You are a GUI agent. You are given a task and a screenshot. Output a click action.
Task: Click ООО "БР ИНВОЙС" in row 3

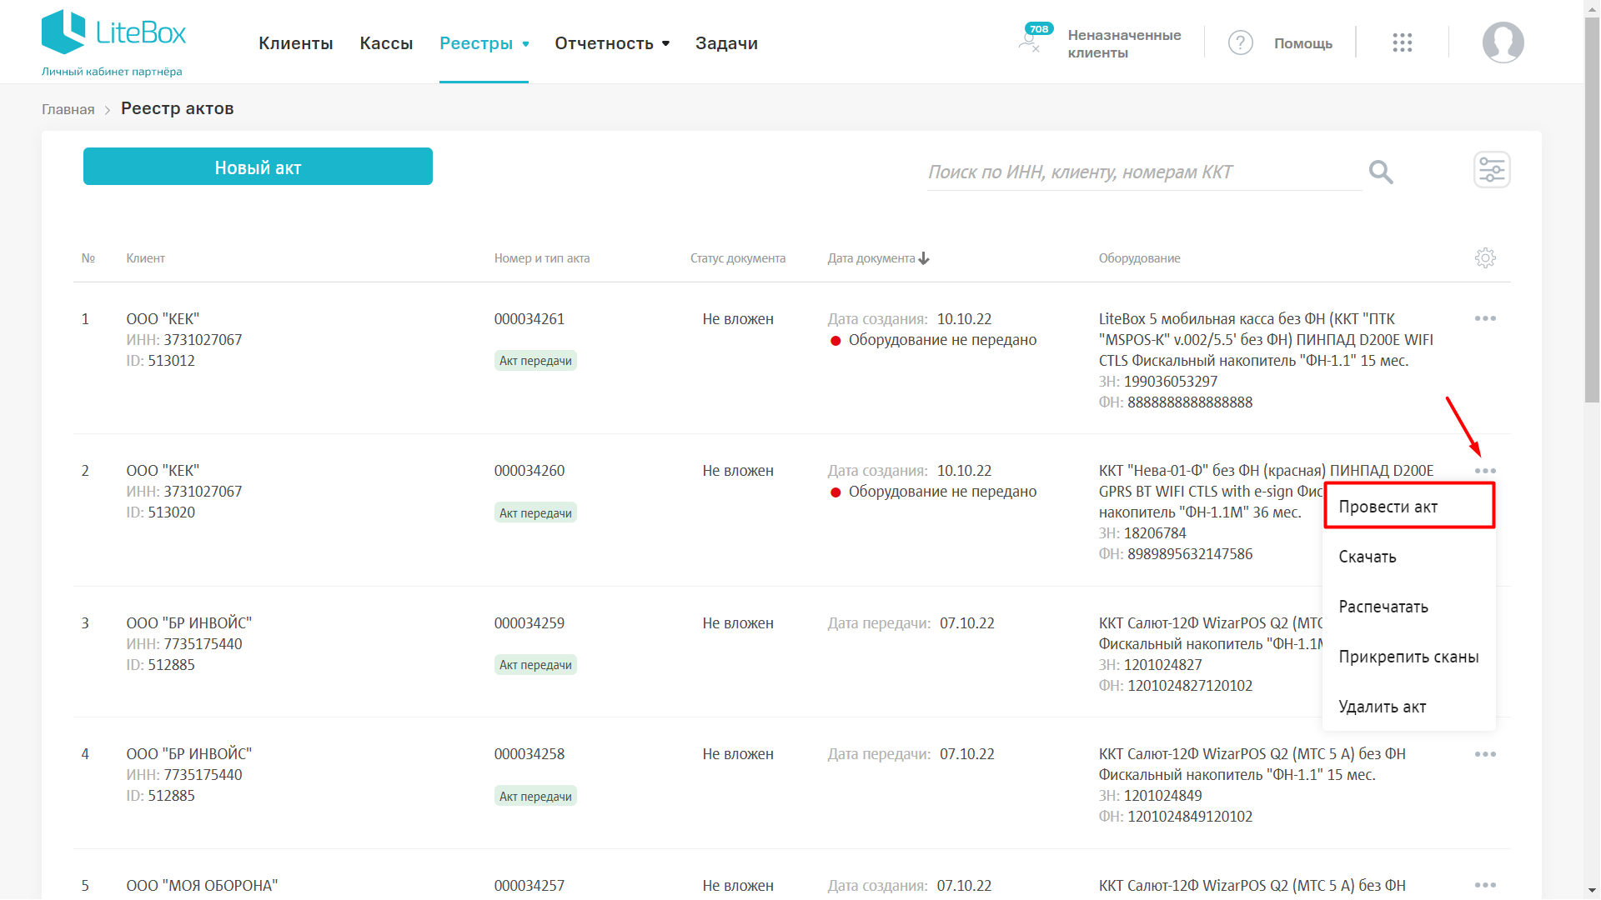tap(189, 623)
